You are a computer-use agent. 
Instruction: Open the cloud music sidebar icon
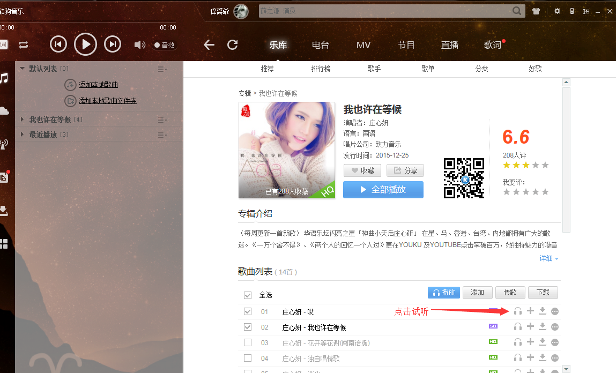pos(4,111)
